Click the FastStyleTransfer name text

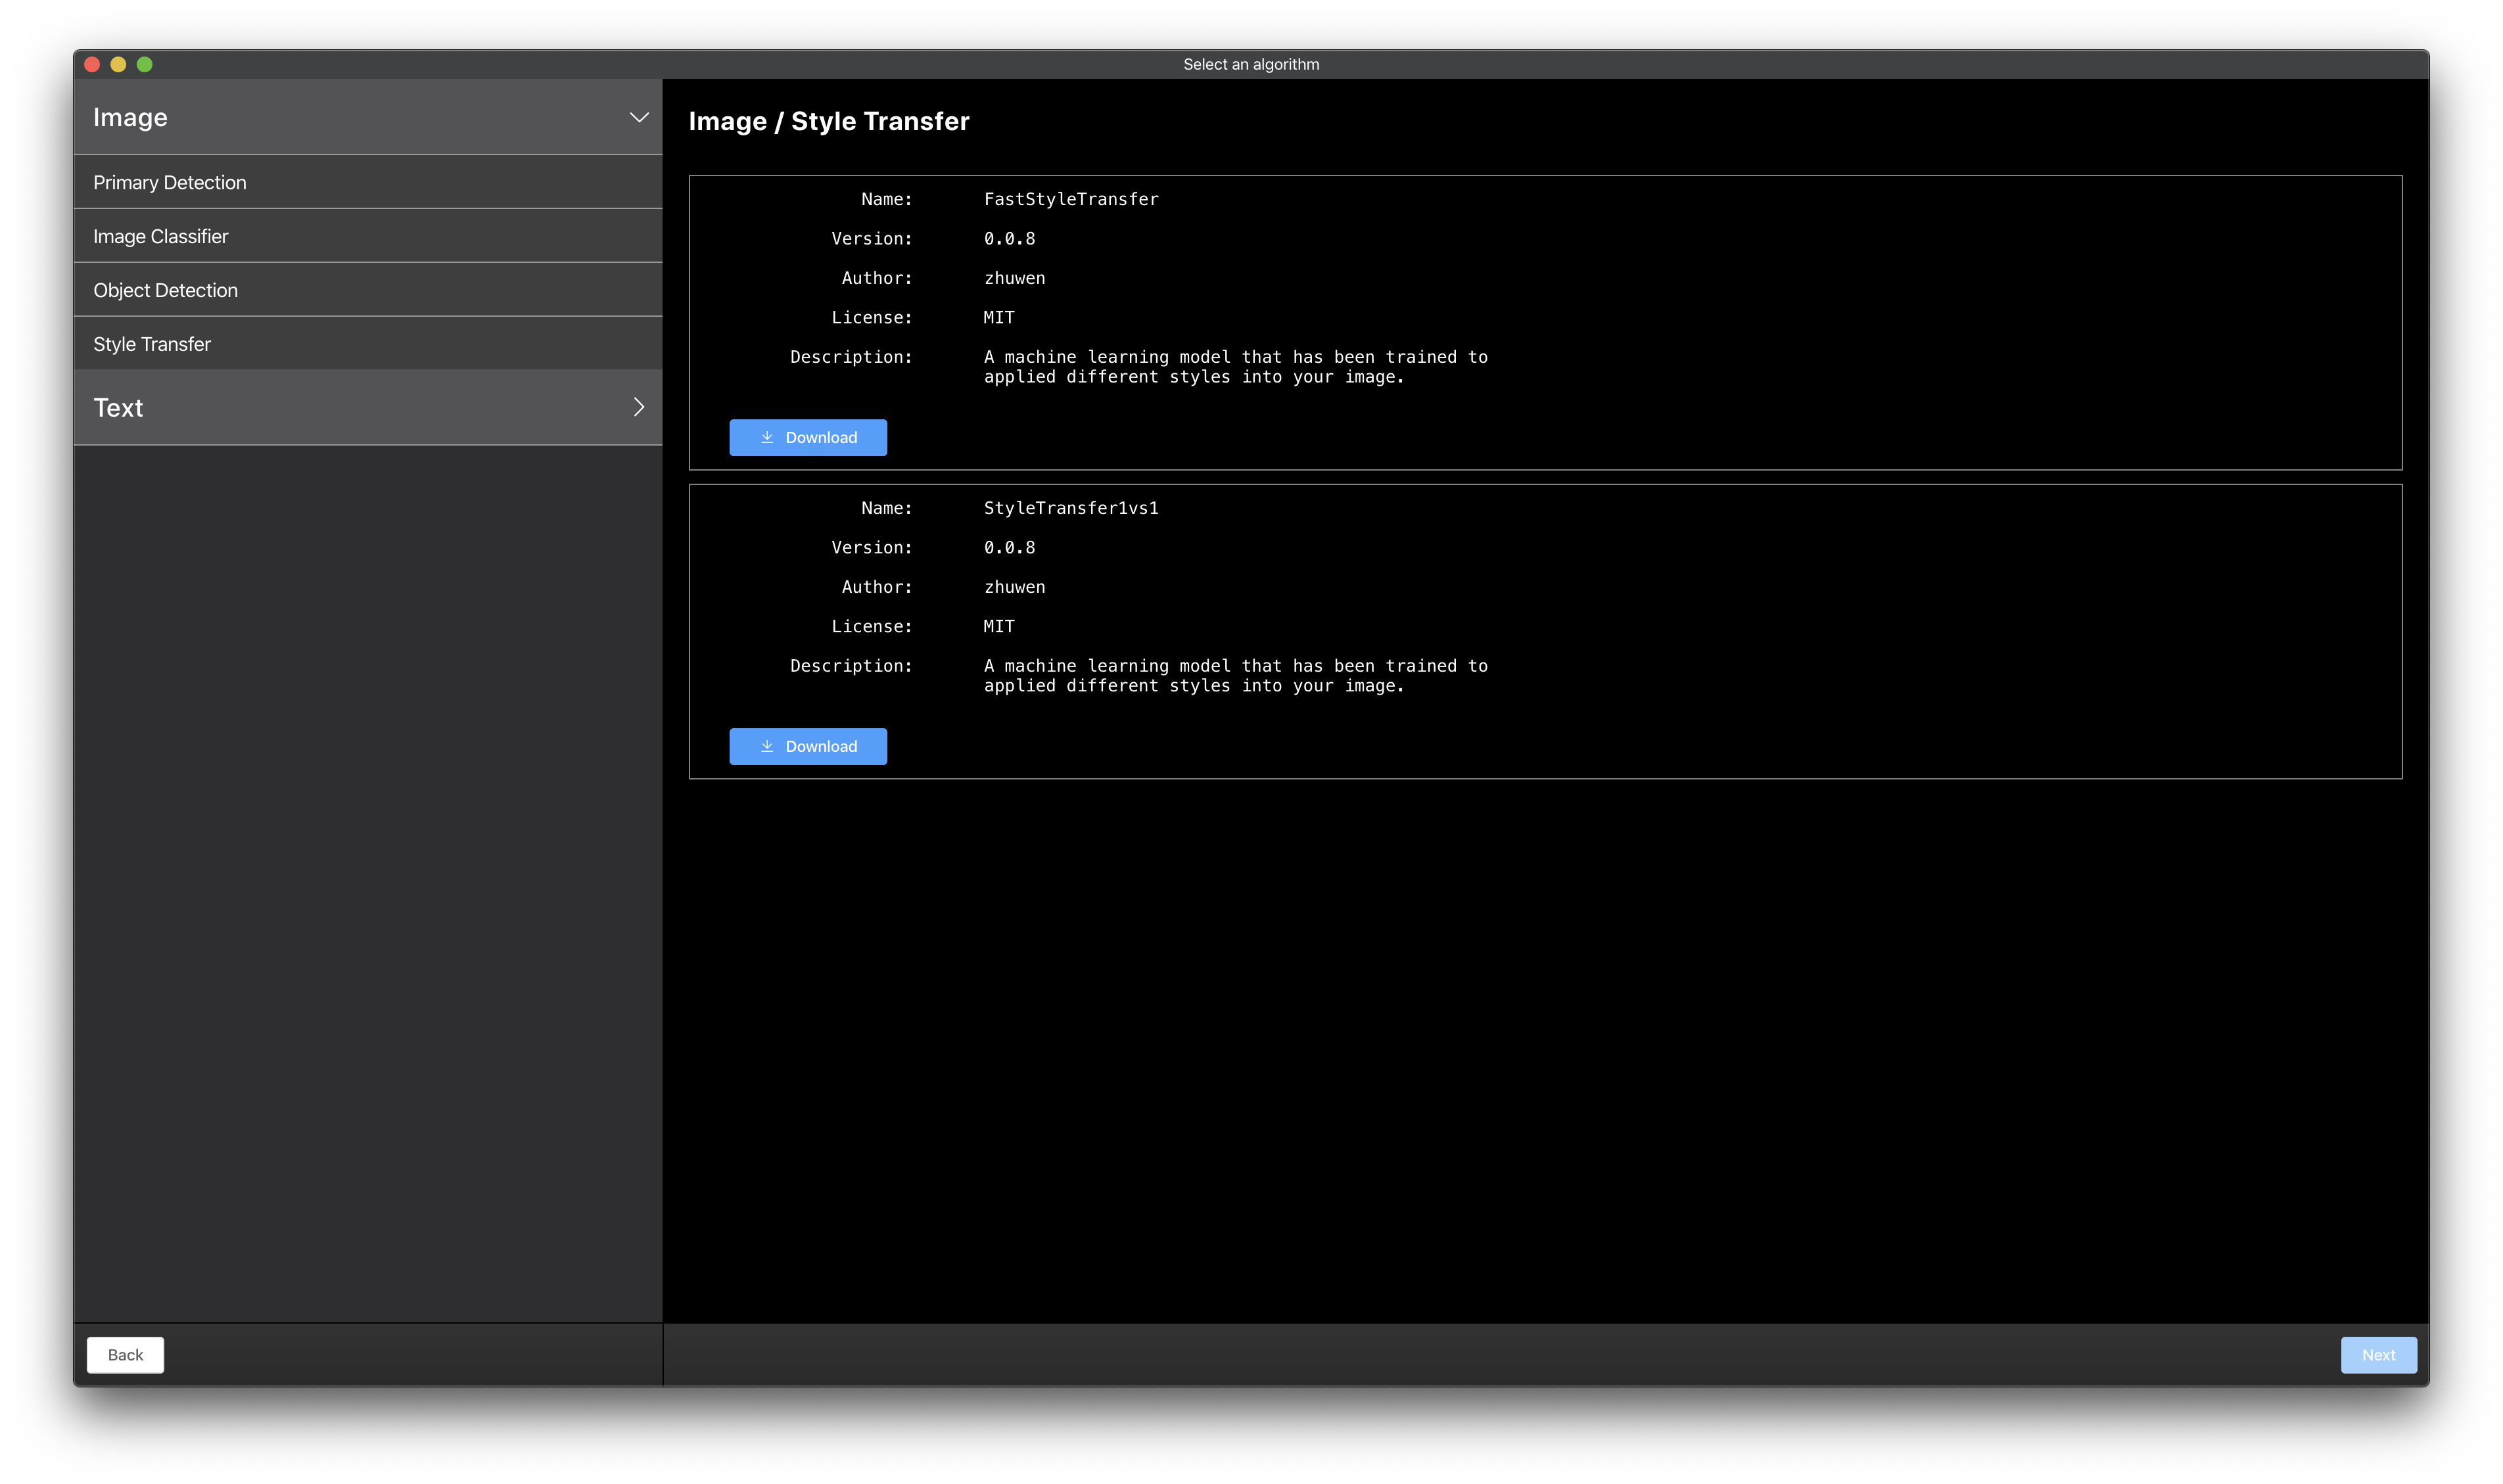tap(1070, 199)
